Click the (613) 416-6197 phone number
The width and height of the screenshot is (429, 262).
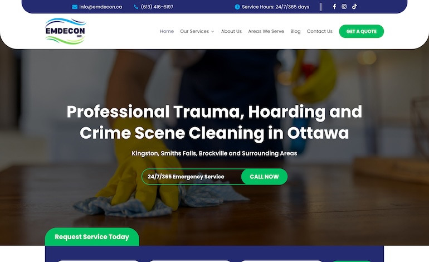tap(157, 7)
